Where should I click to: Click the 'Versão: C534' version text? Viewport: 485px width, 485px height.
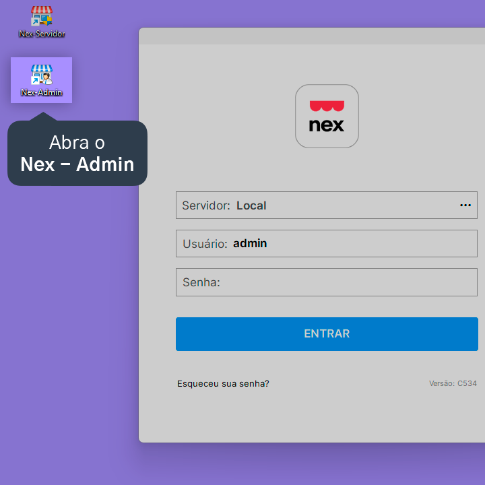(453, 383)
